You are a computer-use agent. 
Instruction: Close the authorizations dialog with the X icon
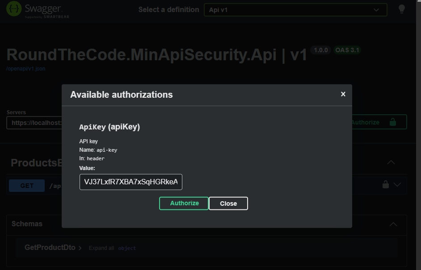coord(343,94)
